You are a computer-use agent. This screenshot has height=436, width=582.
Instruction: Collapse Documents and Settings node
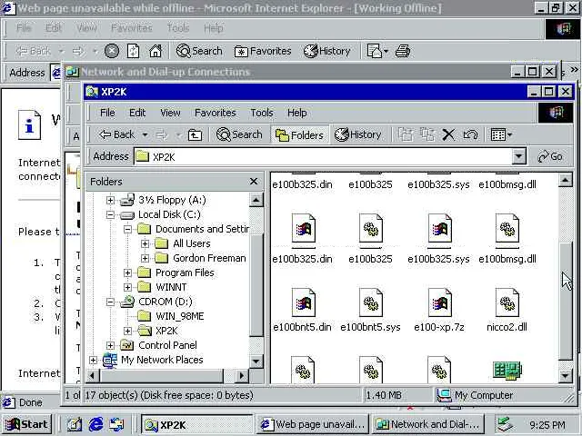pyautogui.click(x=127, y=229)
